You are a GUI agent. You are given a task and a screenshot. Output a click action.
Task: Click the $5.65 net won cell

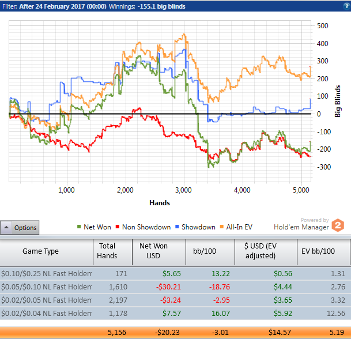pos(172,274)
